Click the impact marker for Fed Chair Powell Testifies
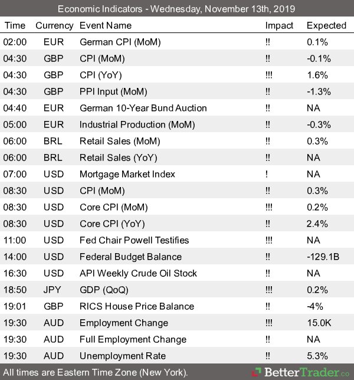This screenshot has width=354, height=380. [268, 240]
